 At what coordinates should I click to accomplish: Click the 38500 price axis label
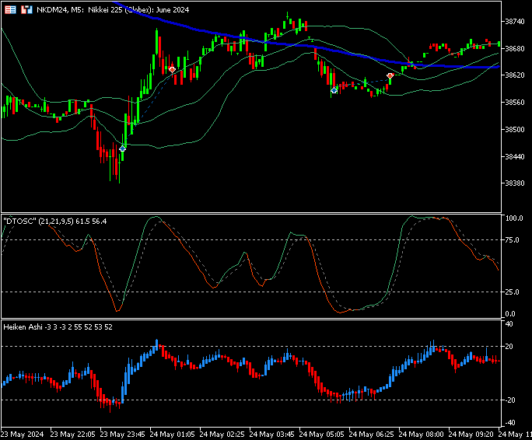515,129
